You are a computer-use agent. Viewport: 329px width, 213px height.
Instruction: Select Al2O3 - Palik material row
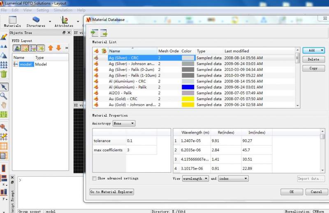click(194, 93)
